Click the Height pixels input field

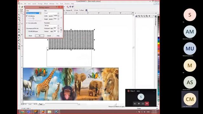(56, 19)
